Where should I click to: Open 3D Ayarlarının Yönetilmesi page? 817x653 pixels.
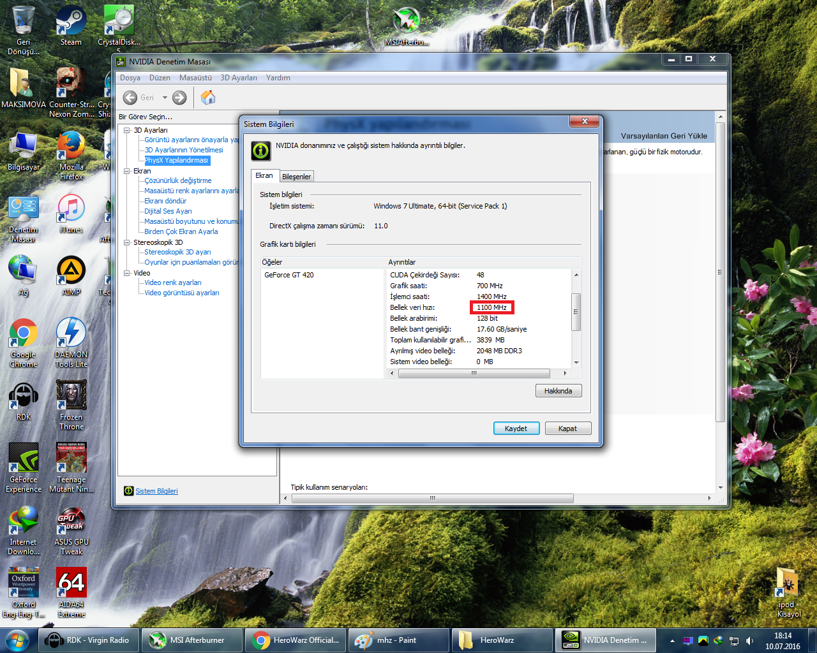[184, 150]
